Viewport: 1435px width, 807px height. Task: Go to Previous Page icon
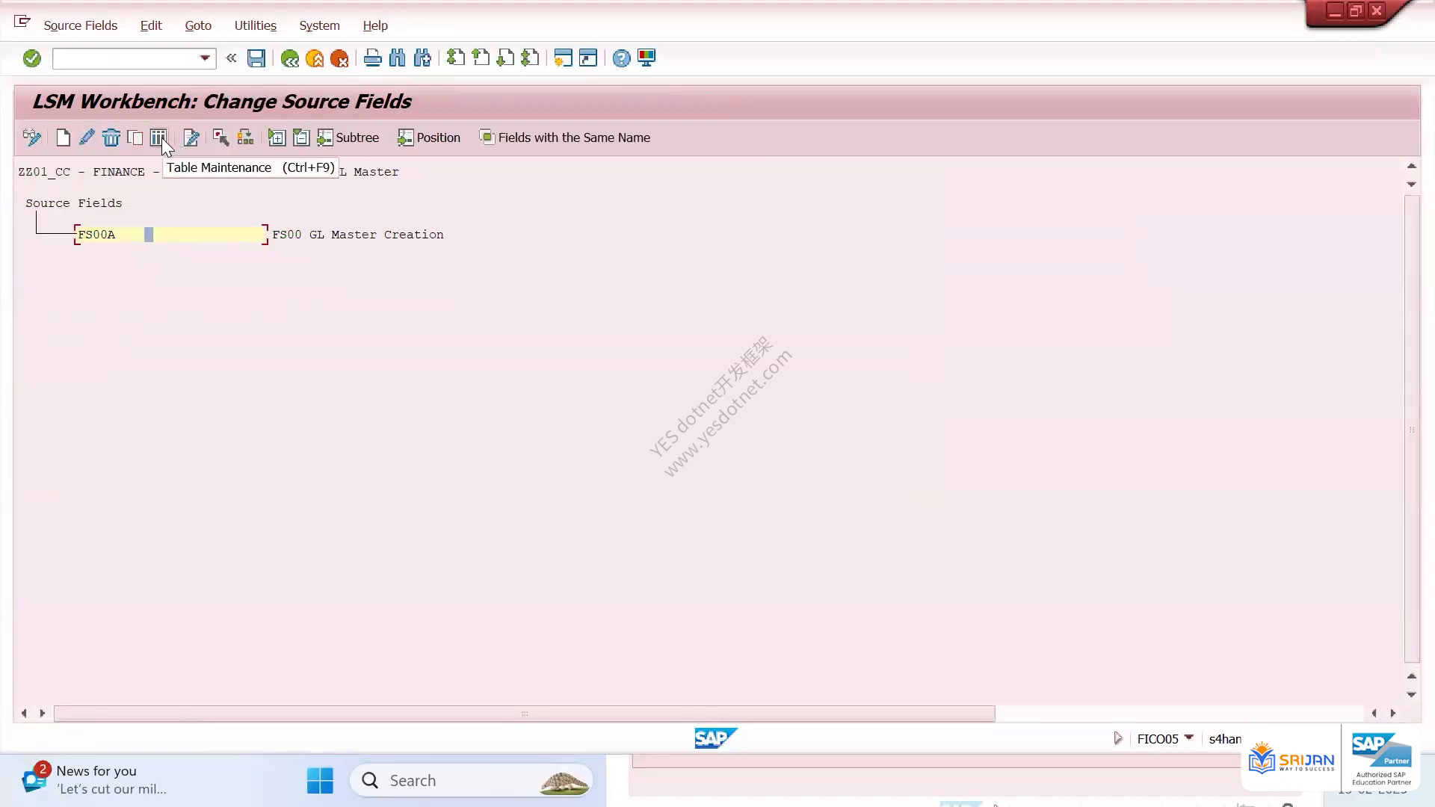pyautogui.click(x=481, y=58)
